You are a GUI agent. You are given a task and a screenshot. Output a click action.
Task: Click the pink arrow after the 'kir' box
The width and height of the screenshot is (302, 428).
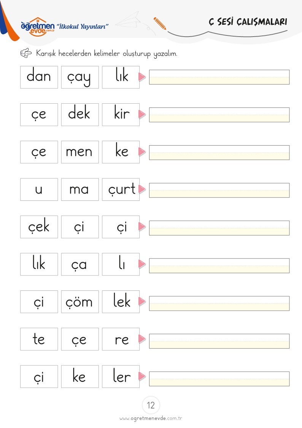coord(142,114)
